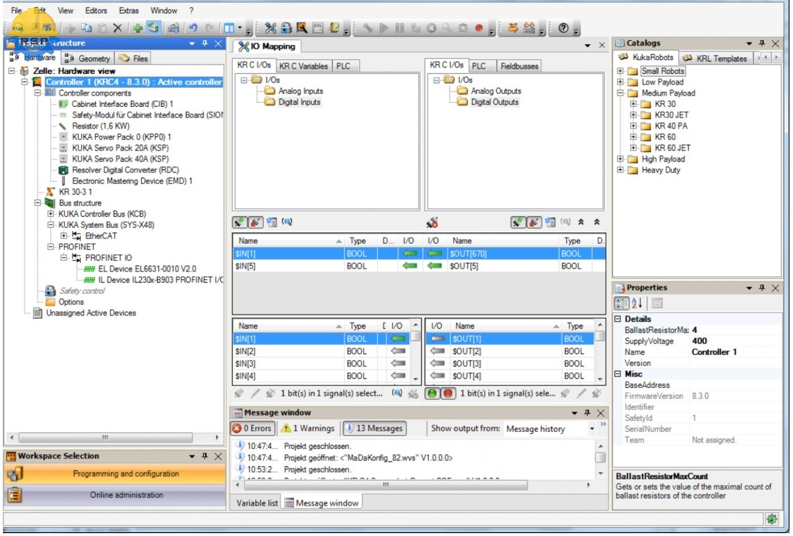Click the Deploy orange arrow toolbar icon
This screenshot has width=793, height=536.
point(513,28)
